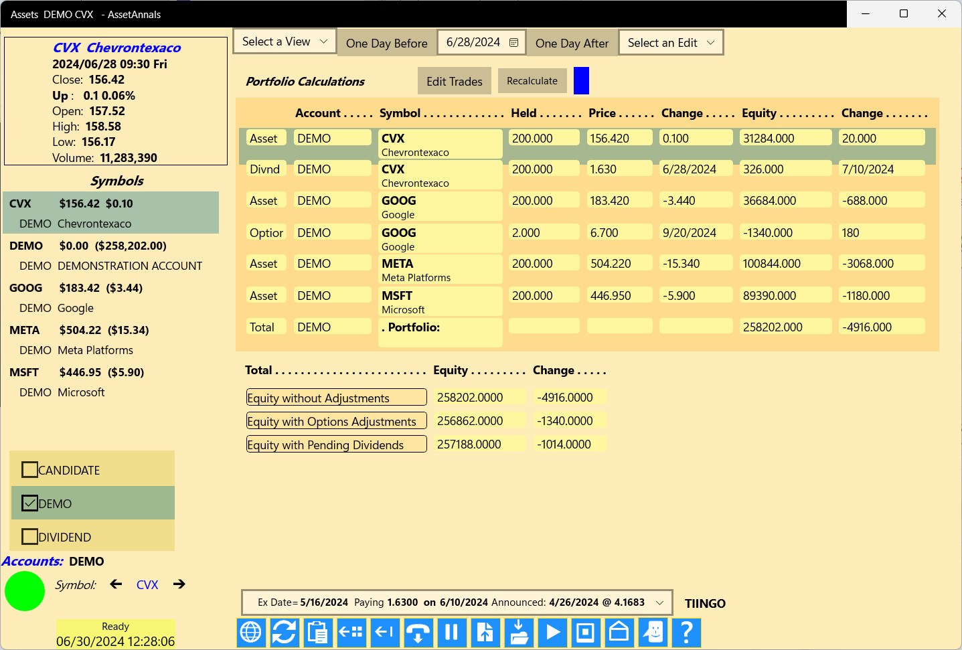Click META equity field 100844.000

[786, 263]
